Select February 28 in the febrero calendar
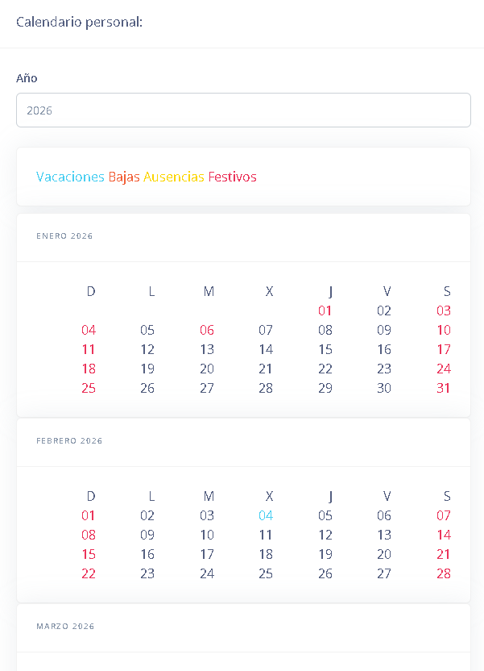The height and width of the screenshot is (671, 484). click(x=443, y=573)
